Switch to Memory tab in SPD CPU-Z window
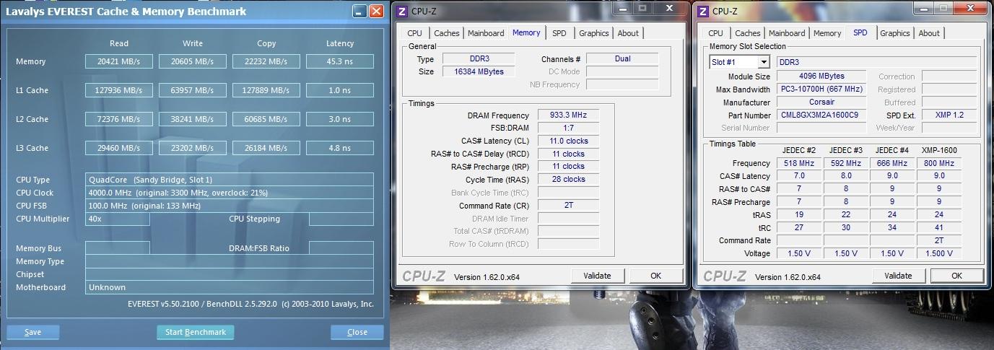The image size is (994, 350). point(827,33)
